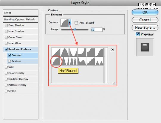Adjust the Range slider handle
The image size is (161, 123).
(x=75, y=29)
